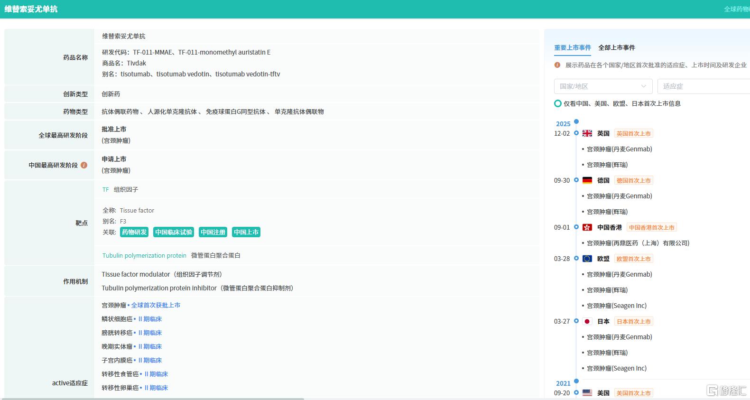The height and width of the screenshot is (400, 750).
Task: Click 宫颈肿瘤(丹麦Genmab) under 英国
Action: 620,149
